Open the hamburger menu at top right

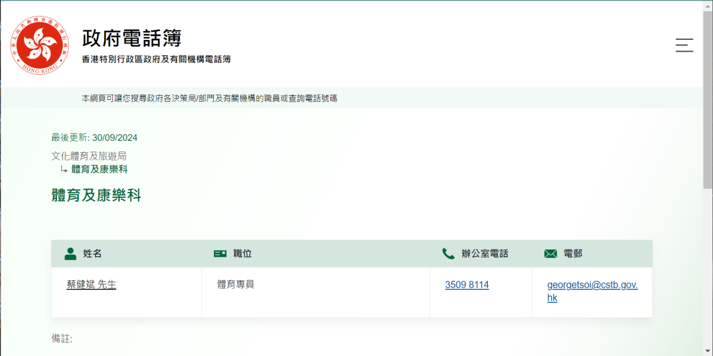pos(684,46)
